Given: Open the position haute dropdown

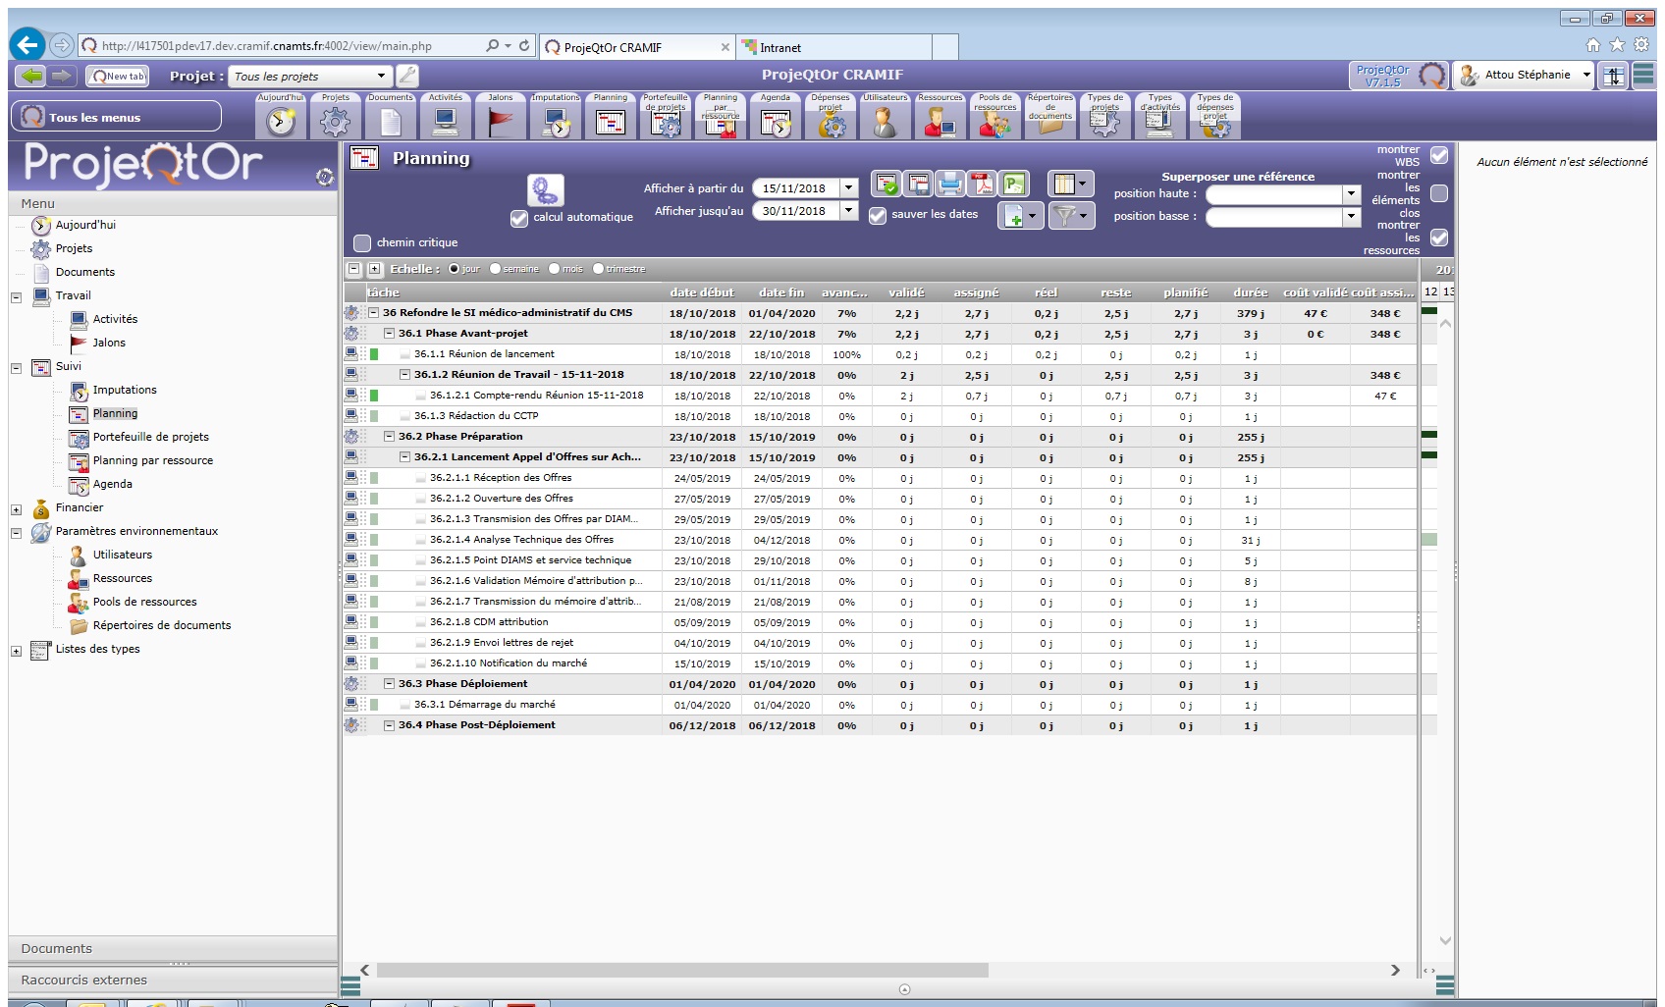Looking at the screenshot, I should click(x=1351, y=193).
